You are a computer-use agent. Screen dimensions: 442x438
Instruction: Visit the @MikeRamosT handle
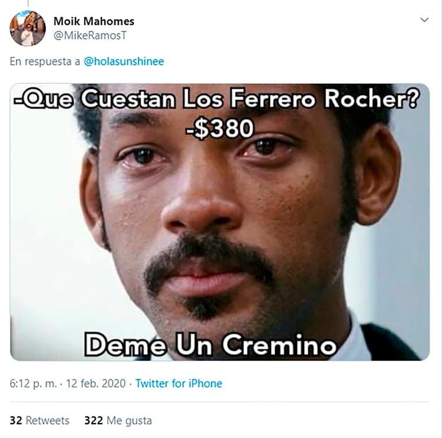click(90, 35)
